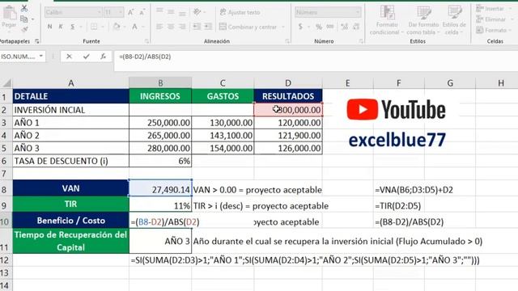This screenshot has height=291, width=518.
Task: Click the text orientation icon
Action: 197,12
